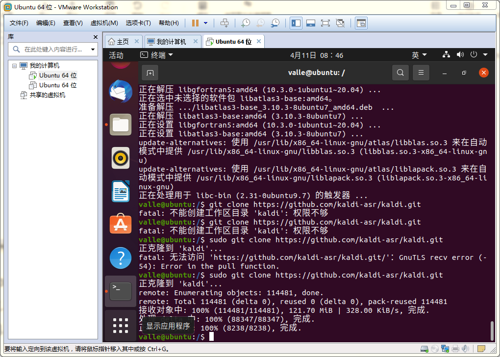This screenshot has height=357, width=500.
Task: Open the power options arrow beside pause
Action: (x=206, y=23)
